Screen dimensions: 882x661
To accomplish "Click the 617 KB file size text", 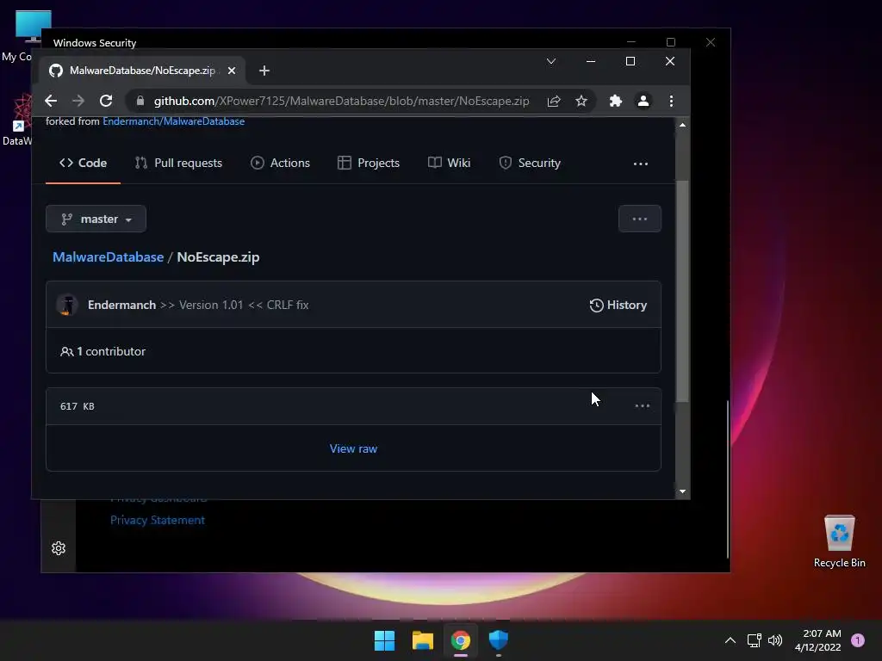I will 77,406.
